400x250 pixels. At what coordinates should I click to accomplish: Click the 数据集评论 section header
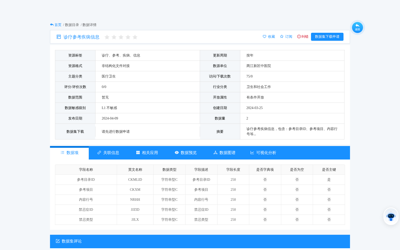[200, 241]
